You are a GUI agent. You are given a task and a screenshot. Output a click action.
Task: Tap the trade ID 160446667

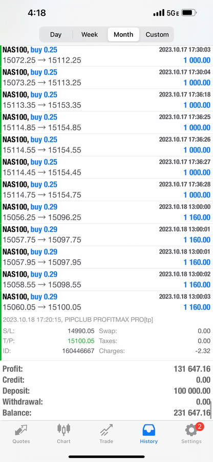click(78, 351)
